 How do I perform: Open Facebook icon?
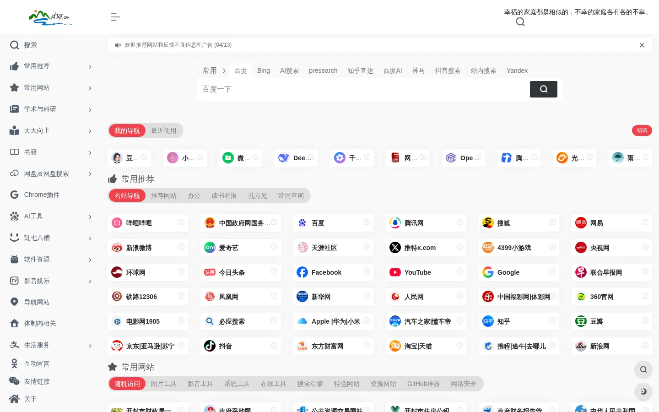(302, 272)
